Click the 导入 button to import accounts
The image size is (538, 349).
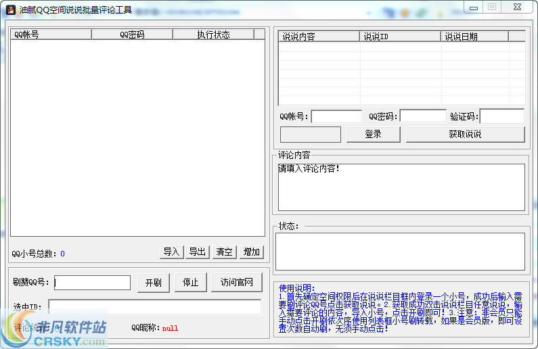[171, 252]
